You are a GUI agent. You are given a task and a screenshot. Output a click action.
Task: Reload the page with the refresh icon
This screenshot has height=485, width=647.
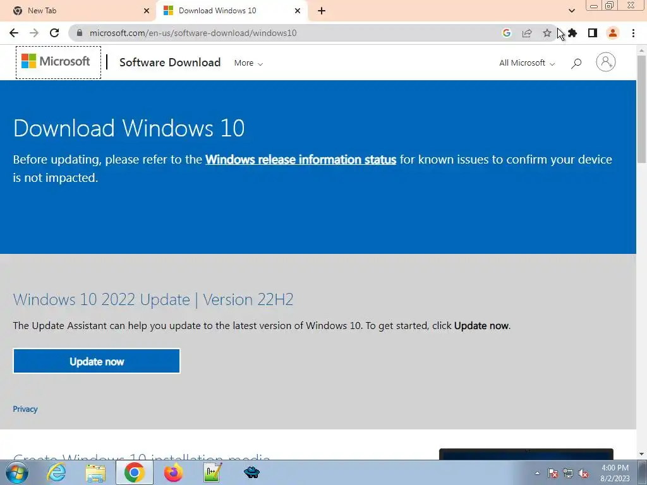54,33
